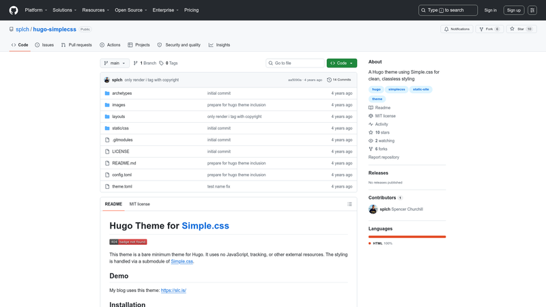Expand the Open Source menu
The width and height of the screenshot is (546, 307).
click(131, 10)
